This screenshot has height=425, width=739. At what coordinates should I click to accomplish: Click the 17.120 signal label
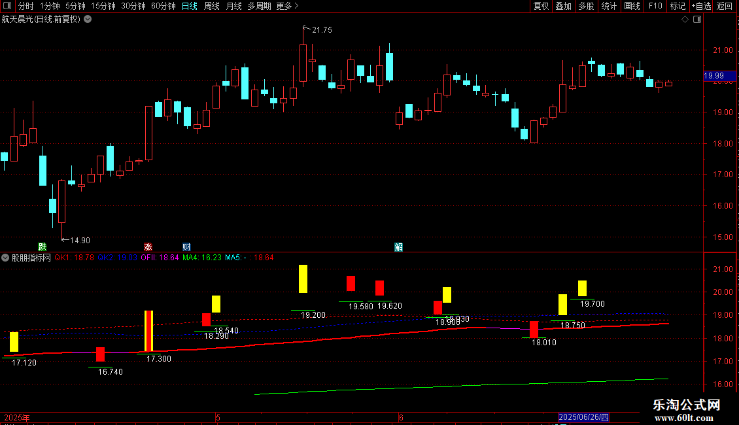pyautogui.click(x=24, y=363)
